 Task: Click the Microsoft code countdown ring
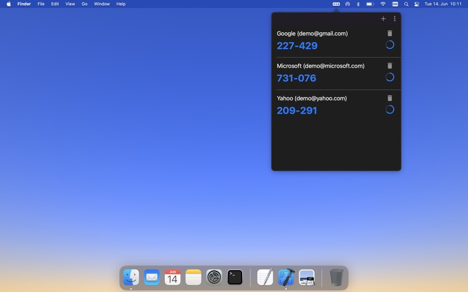[390, 77]
